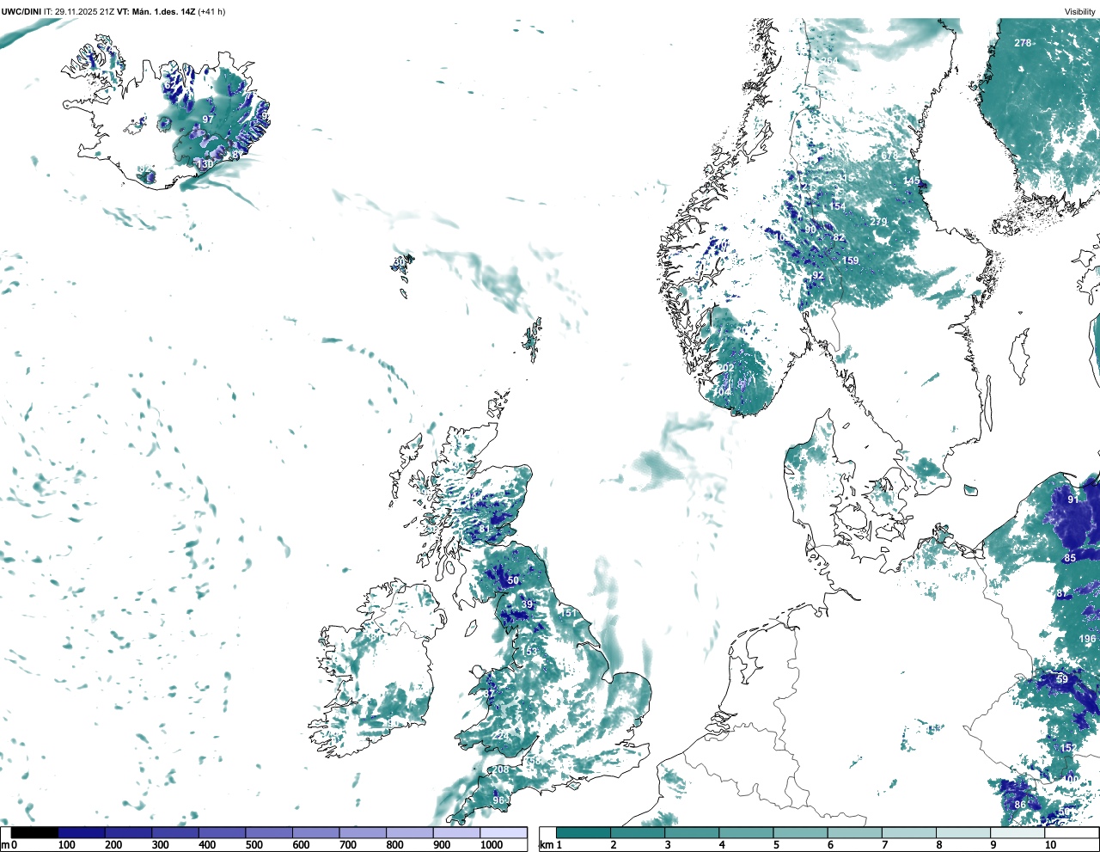Select the 9–10 km lightest legend swatch
Screen dimensions: 1100x852
click(1018, 832)
